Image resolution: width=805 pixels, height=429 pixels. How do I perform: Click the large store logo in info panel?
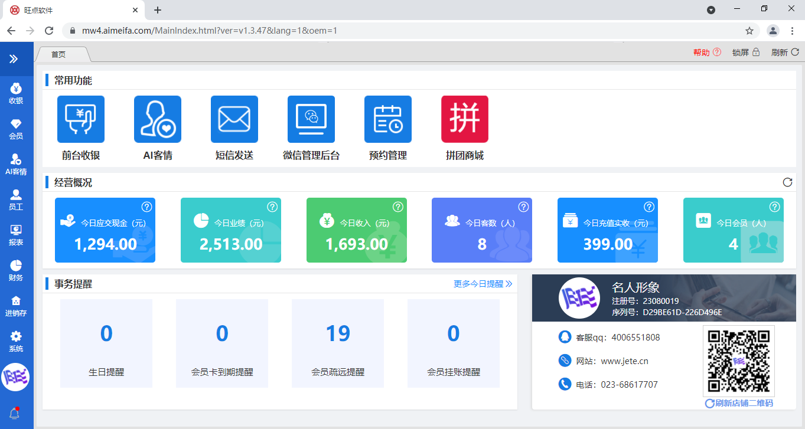coord(579,298)
